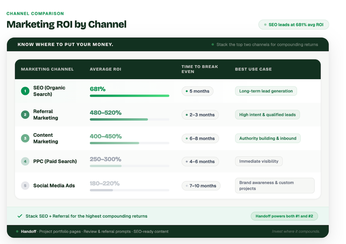This screenshot has width=346, height=244.
Task: Click the 'Long-term lead generation' tag
Action: pos(266,91)
